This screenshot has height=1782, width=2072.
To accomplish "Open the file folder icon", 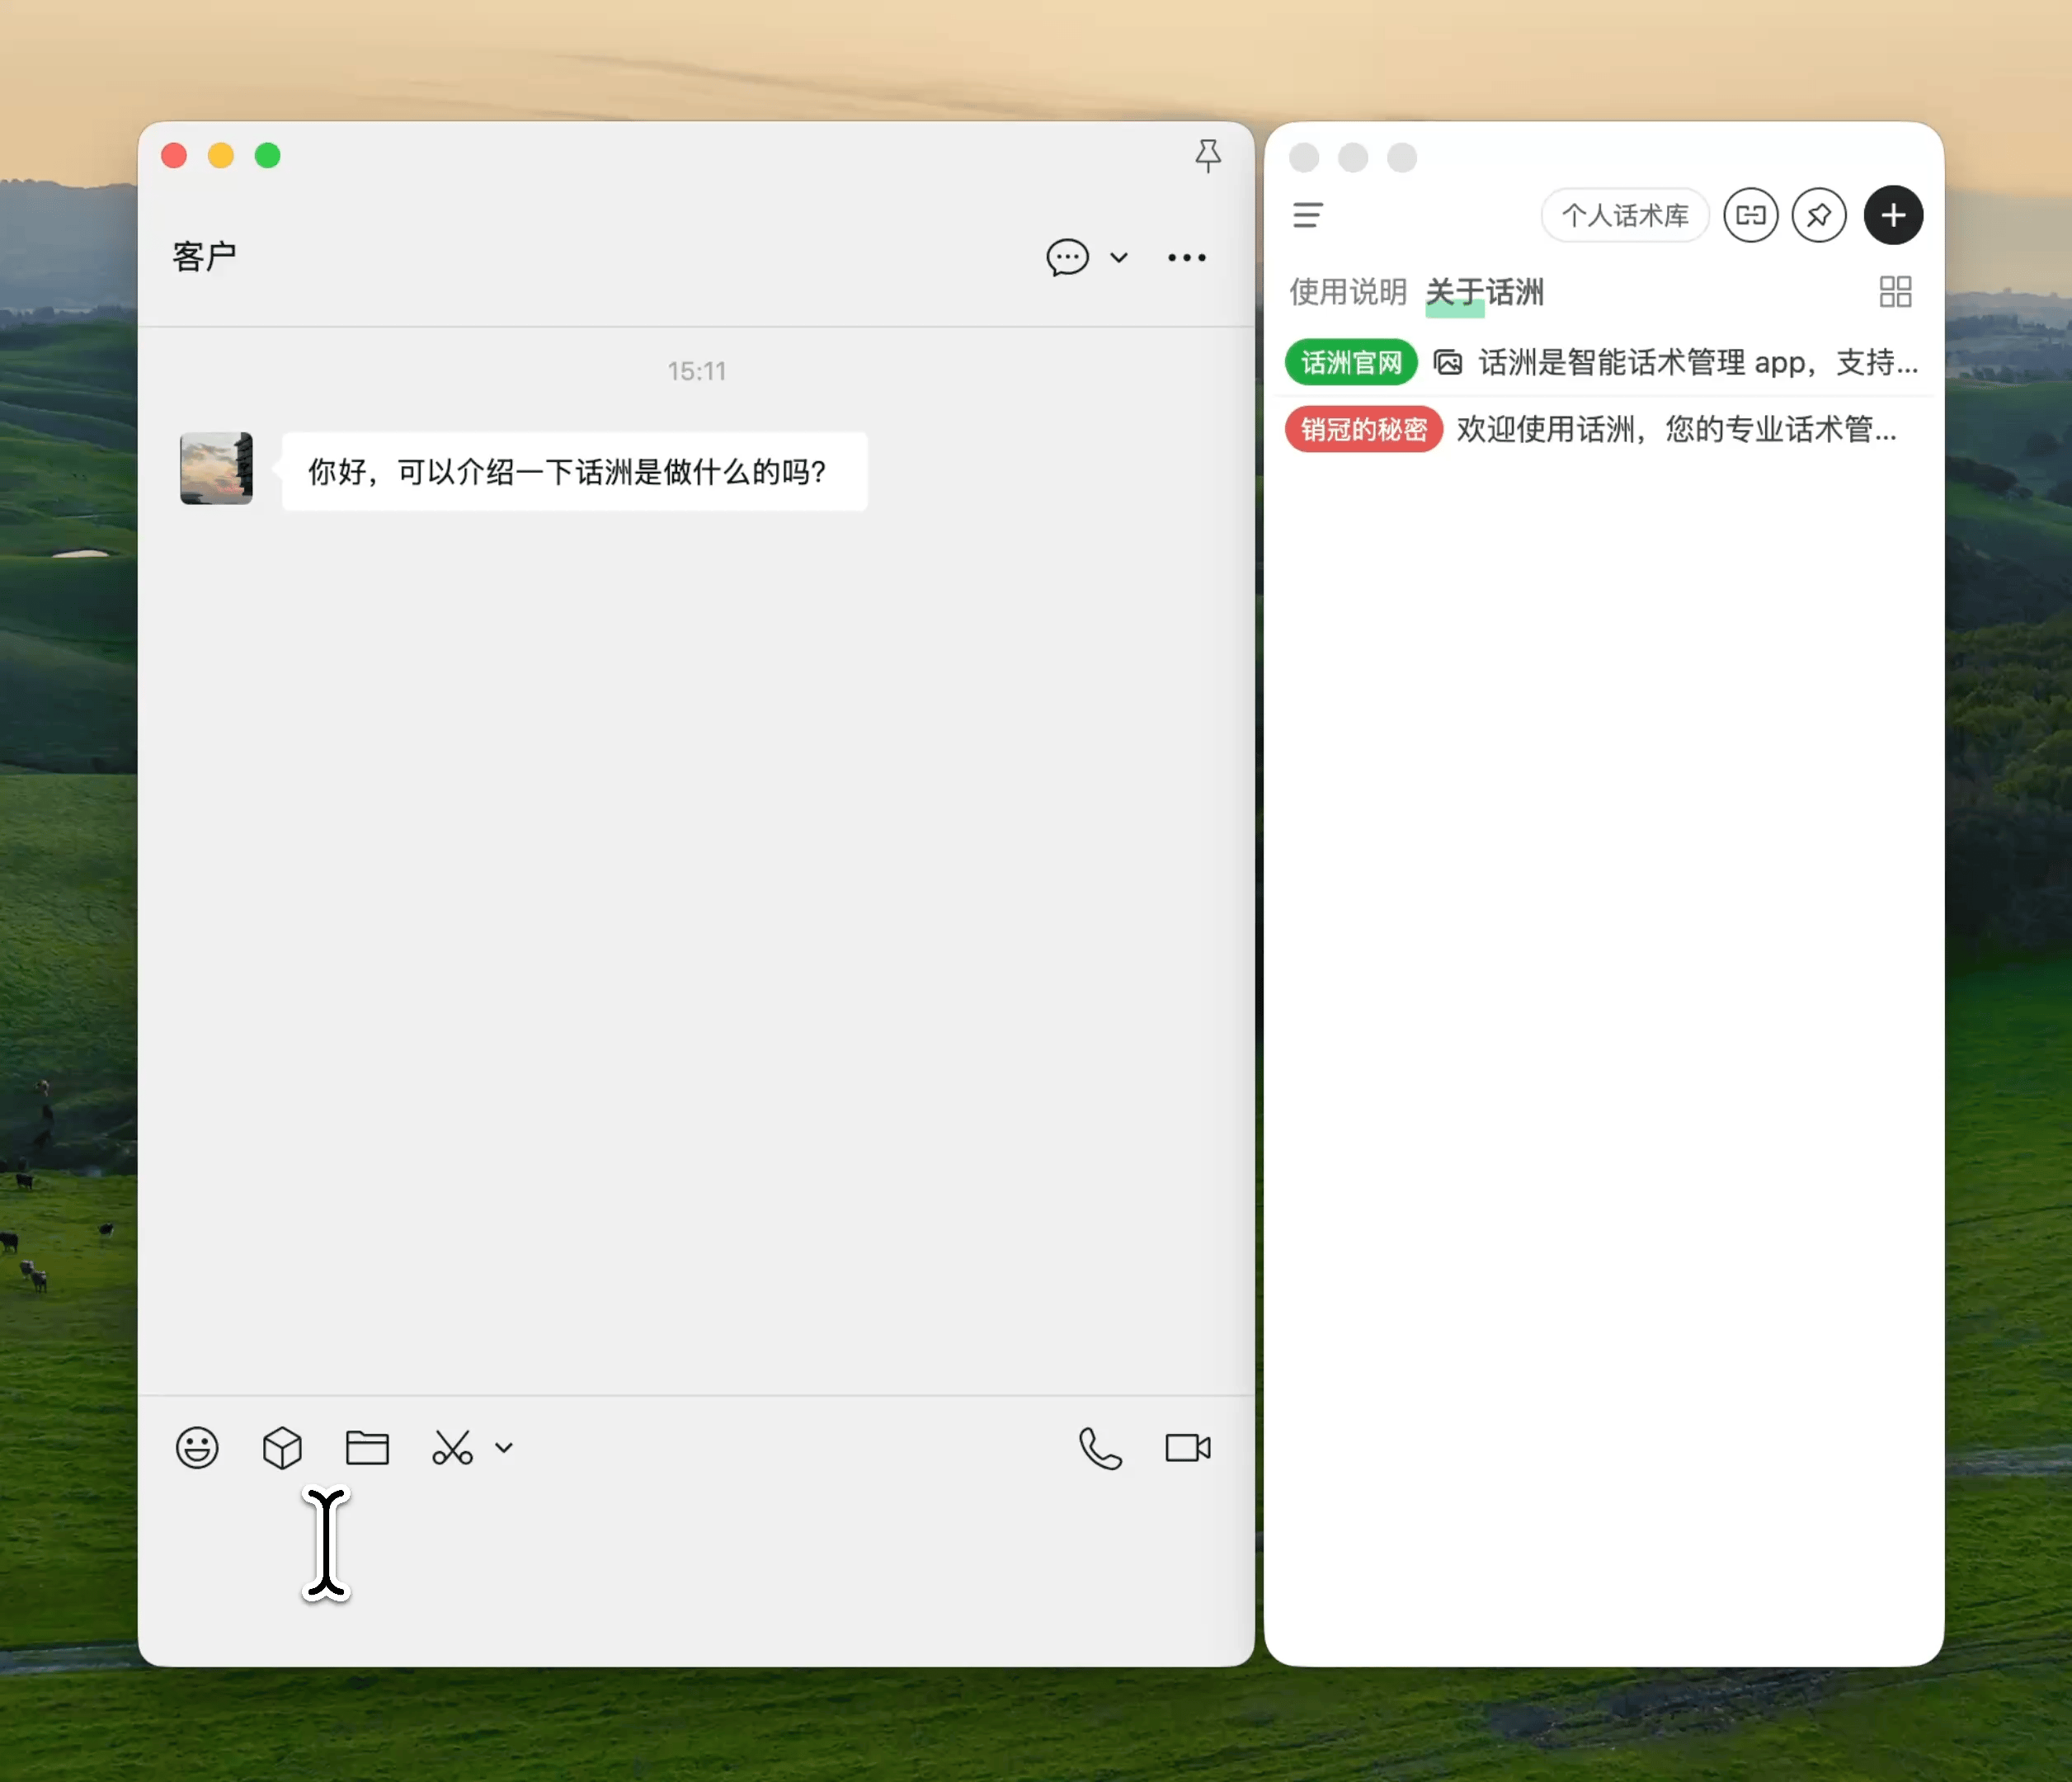I will (367, 1447).
